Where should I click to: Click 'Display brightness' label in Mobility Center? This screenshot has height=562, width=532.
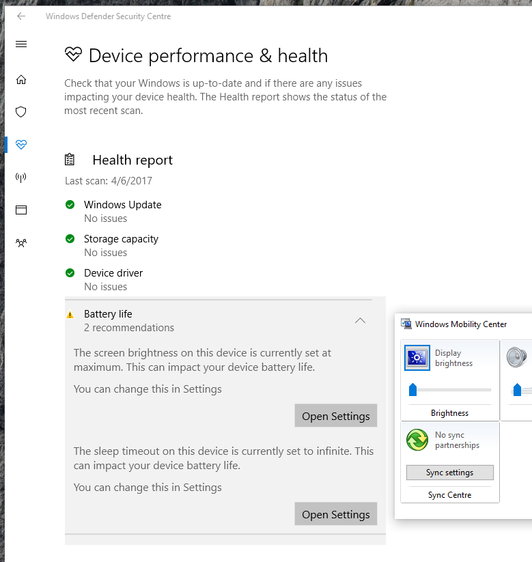click(x=454, y=358)
